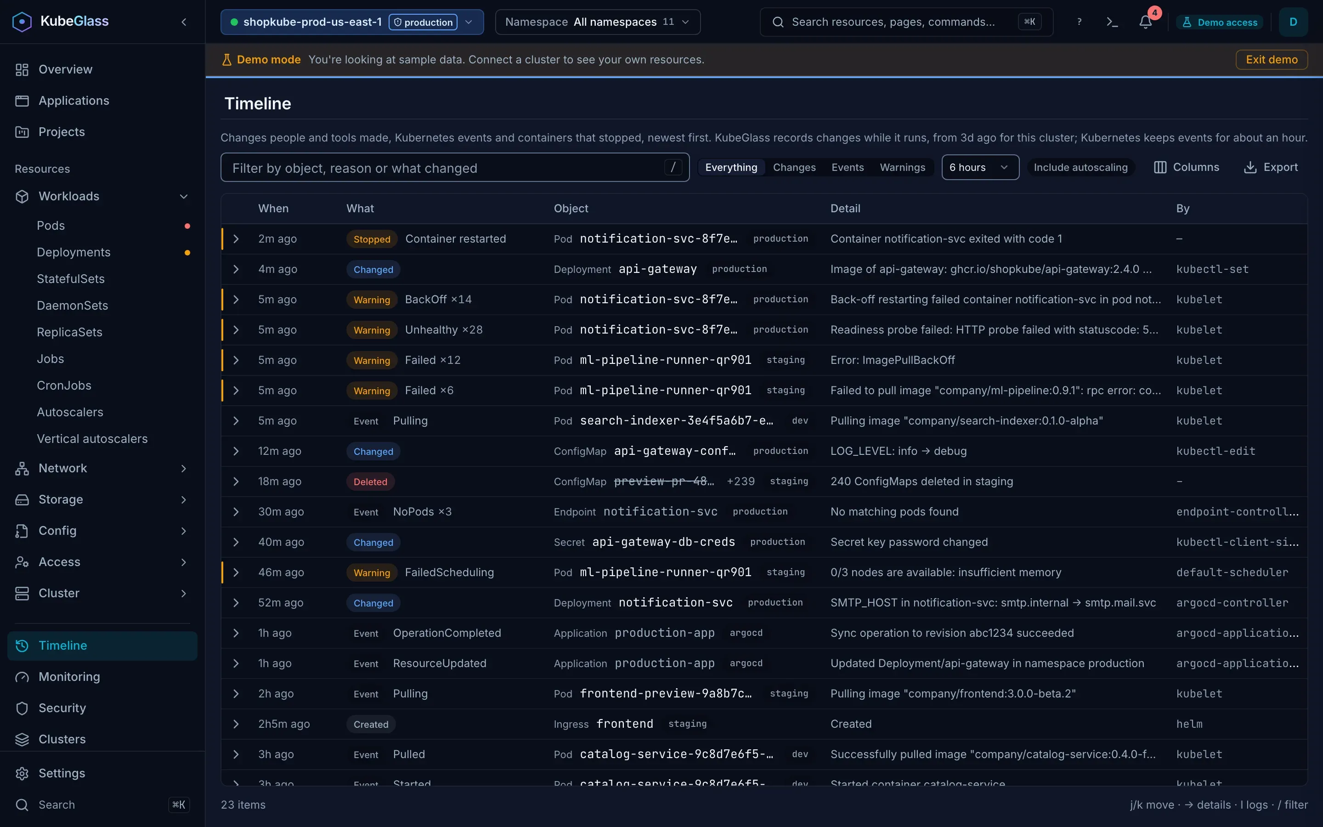The image size is (1323, 827).
Task: Switch to the Changes tab
Action: (x=794, y=167)
